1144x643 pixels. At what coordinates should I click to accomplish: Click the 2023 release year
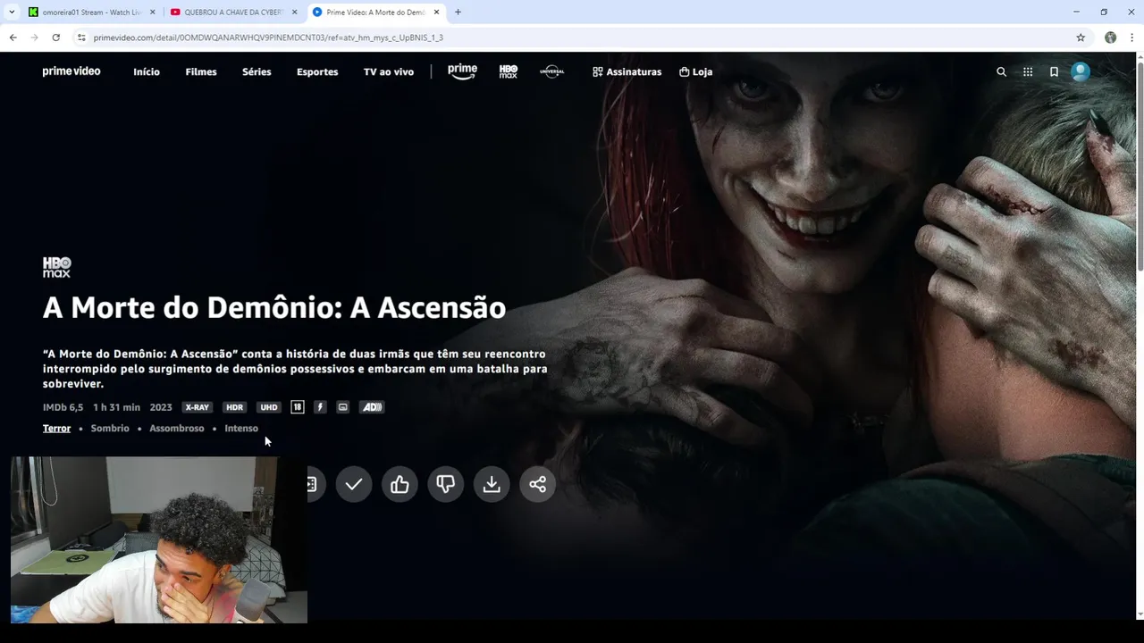point(161,407)
